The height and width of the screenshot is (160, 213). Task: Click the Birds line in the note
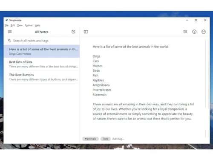tap(96, 71)
